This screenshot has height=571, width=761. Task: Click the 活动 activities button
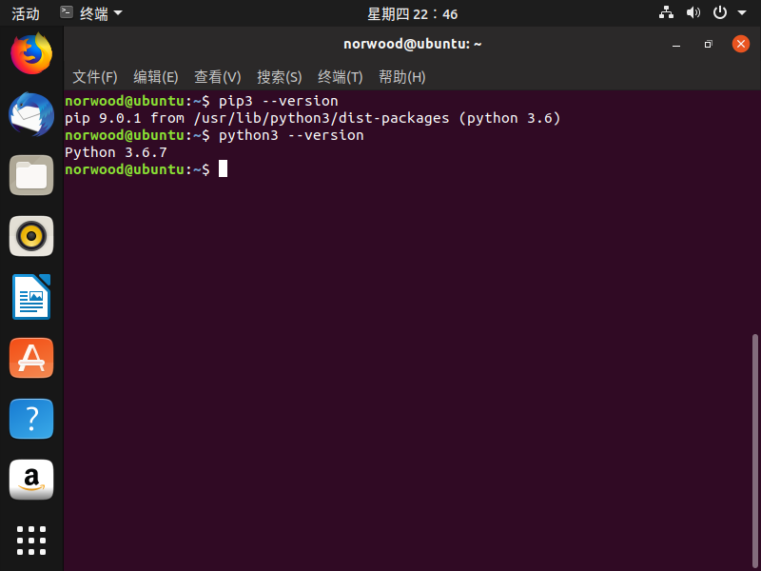click(x=26, y=13)
